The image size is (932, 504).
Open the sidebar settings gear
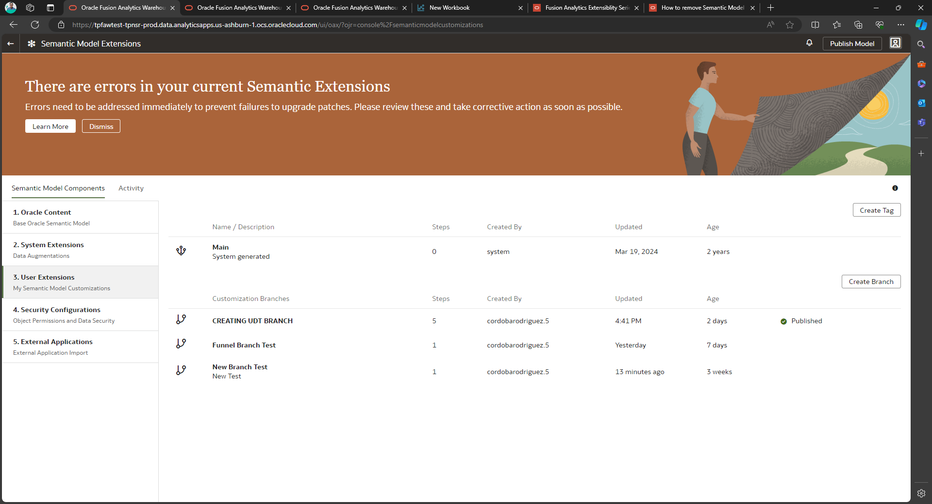pos(921,493)
